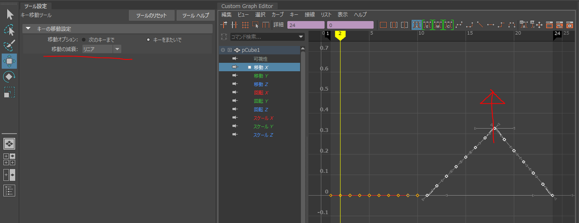The width and height of the screenshot is (579, 223).
Task: Open 移動の減衰 リニア dropdown
Action: coord(101,49)
